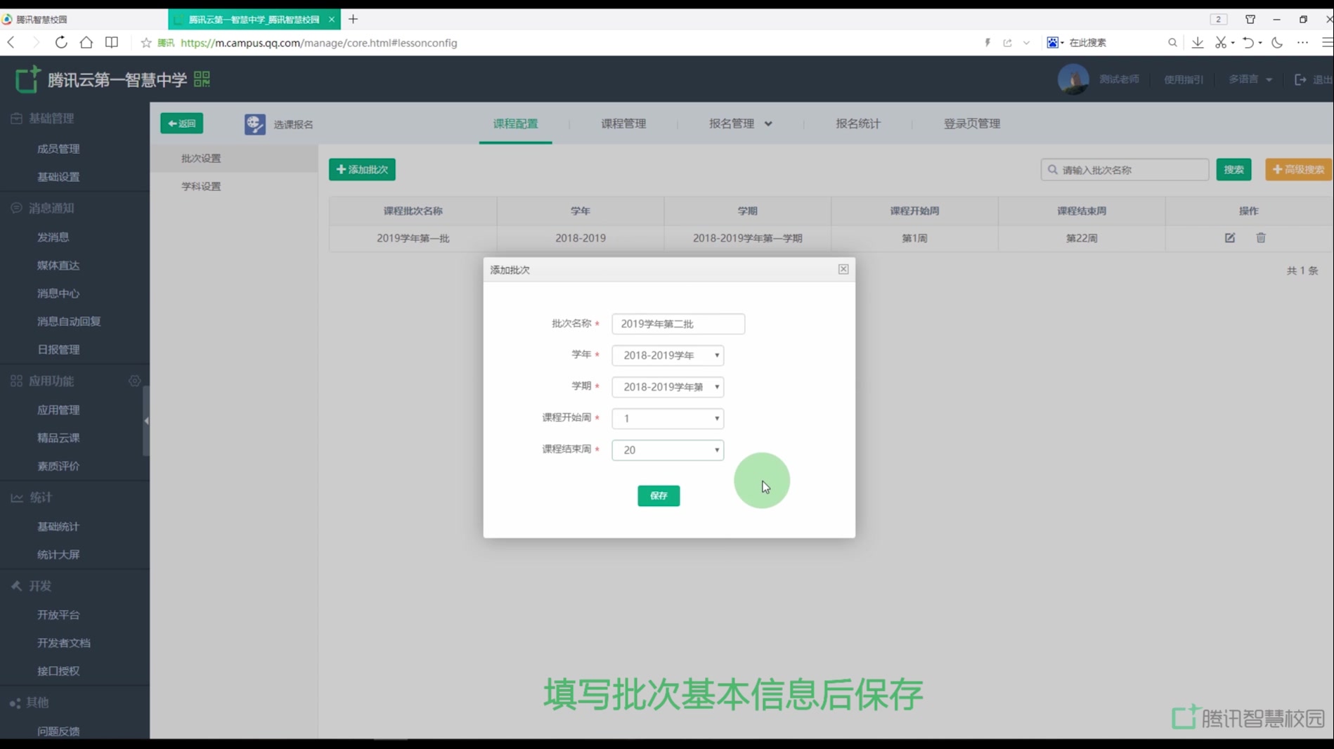Toggle the night mode moon icon
Image resolution: width=1334 pixels, height=749 pixels.
click(1277, 43)
